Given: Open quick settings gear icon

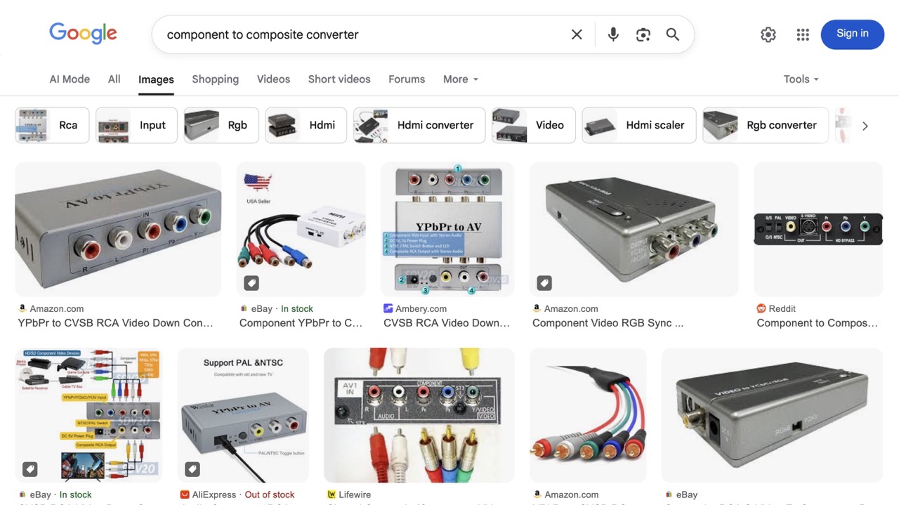Looking at the screenshot, I should point(768,34).
